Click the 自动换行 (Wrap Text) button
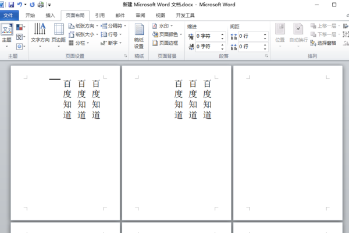This screenshot has height=233, width=349. (298, 36)
